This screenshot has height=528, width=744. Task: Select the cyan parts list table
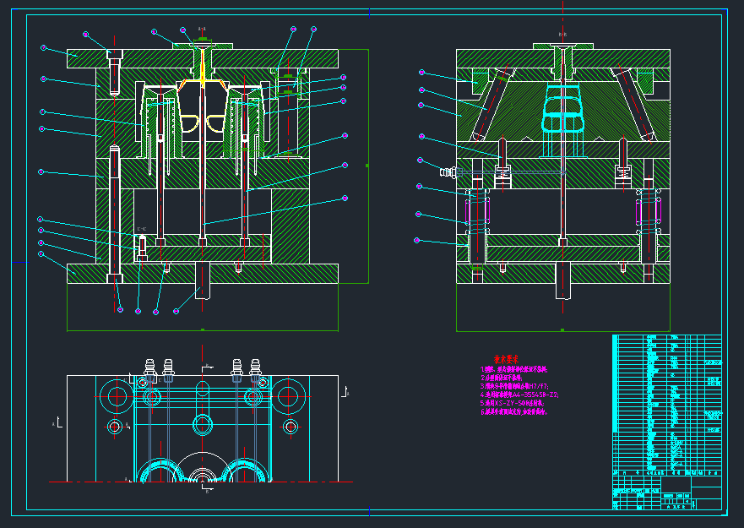pyautogui.click(x=667, y=405)
